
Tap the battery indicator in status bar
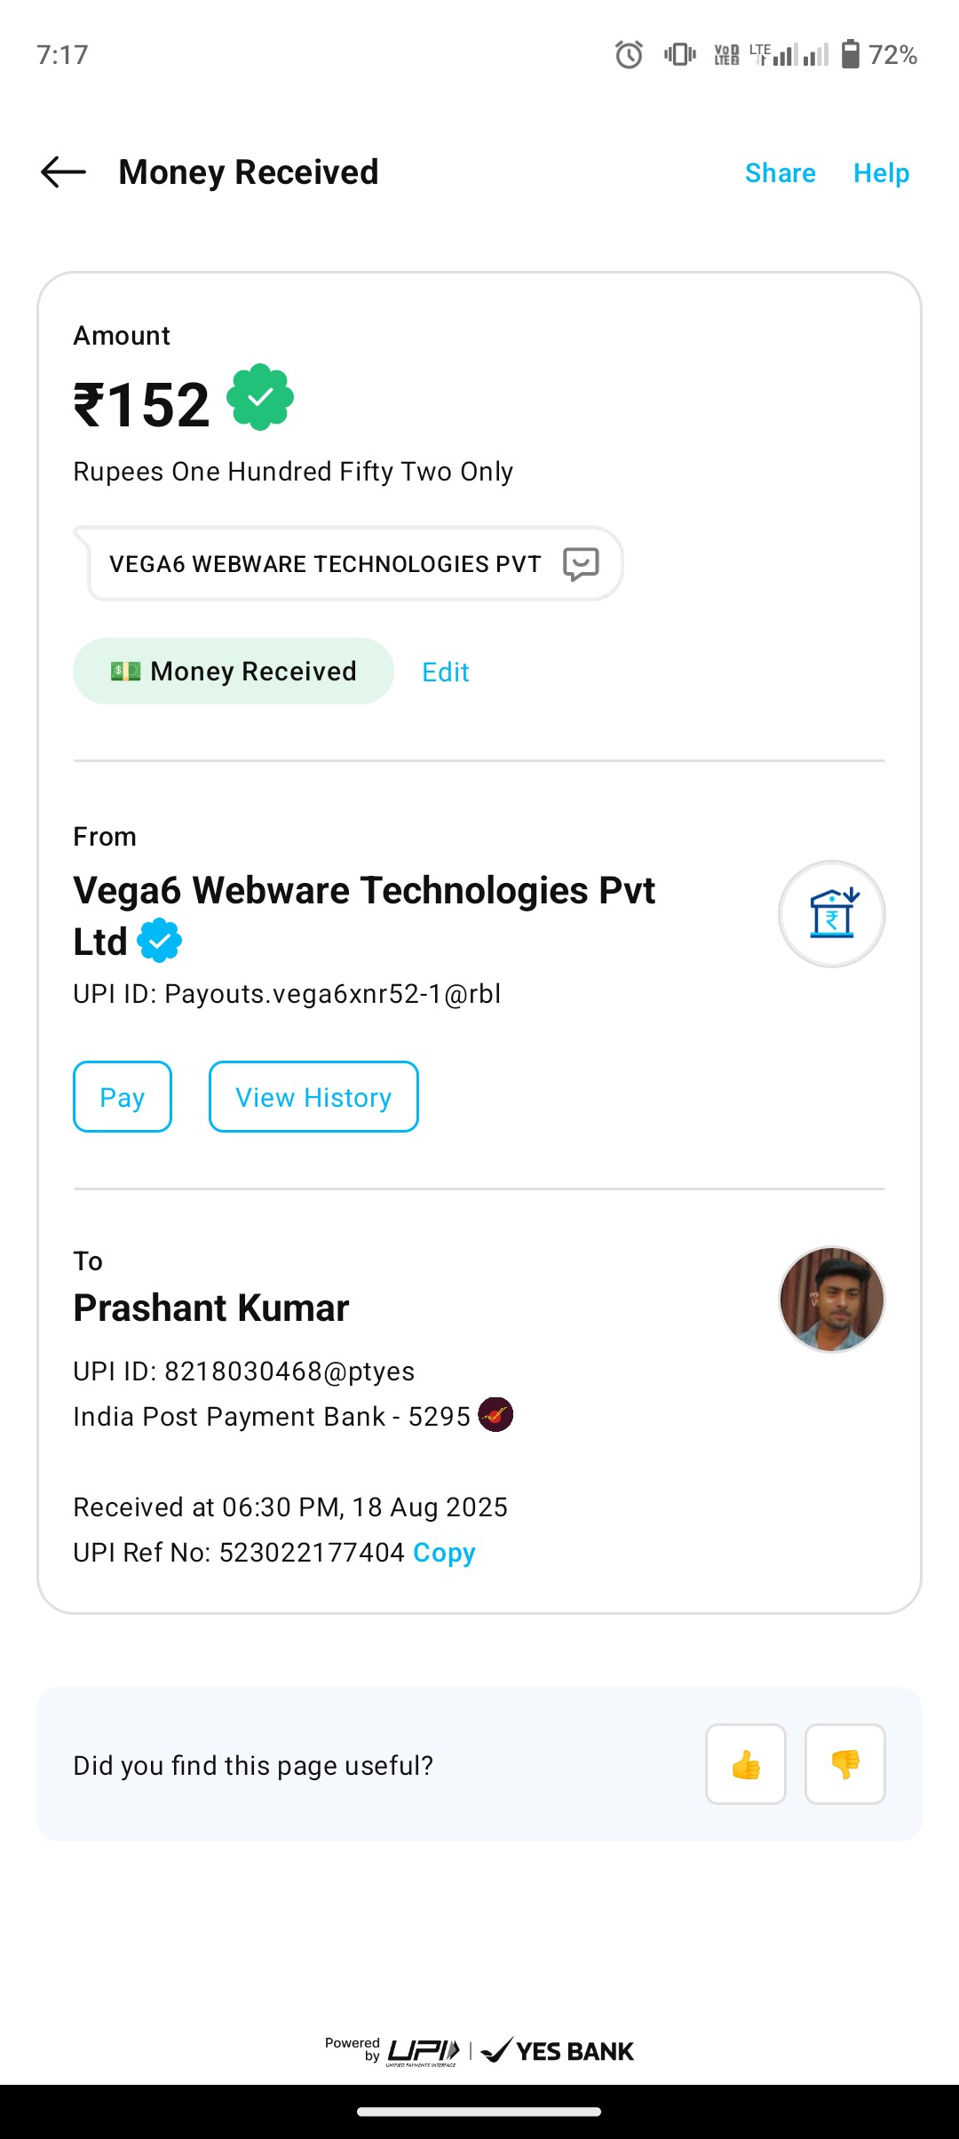[x=850, y=55]
